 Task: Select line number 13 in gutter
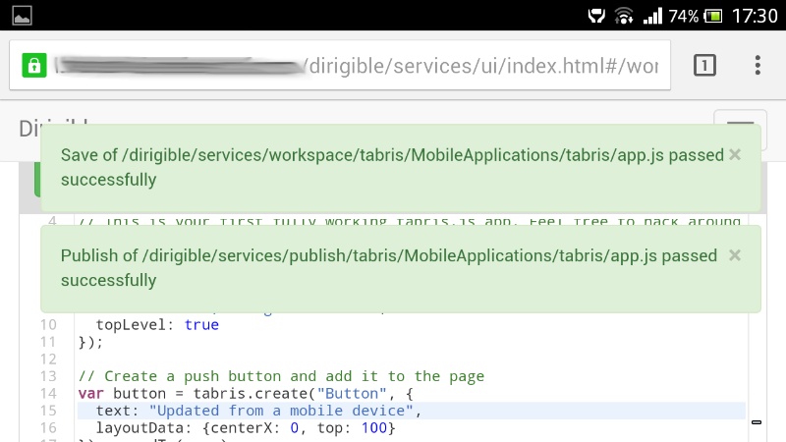pyautogui.click(x=48, y=376)
